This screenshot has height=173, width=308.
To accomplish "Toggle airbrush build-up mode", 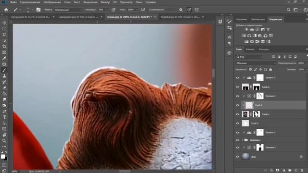I will coord(143,10).
